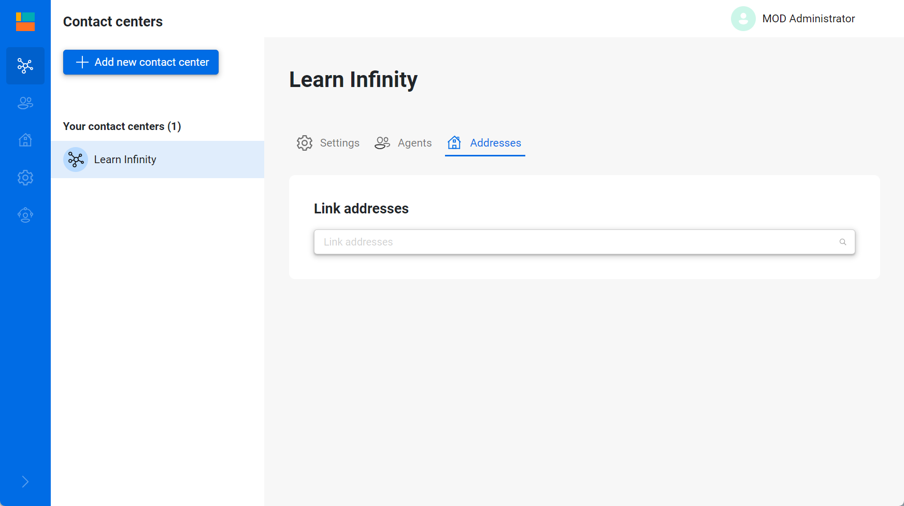Click the headset support icon in the sidebar
This screenshot has height=506, width=904.
click(x=25, y=215)
